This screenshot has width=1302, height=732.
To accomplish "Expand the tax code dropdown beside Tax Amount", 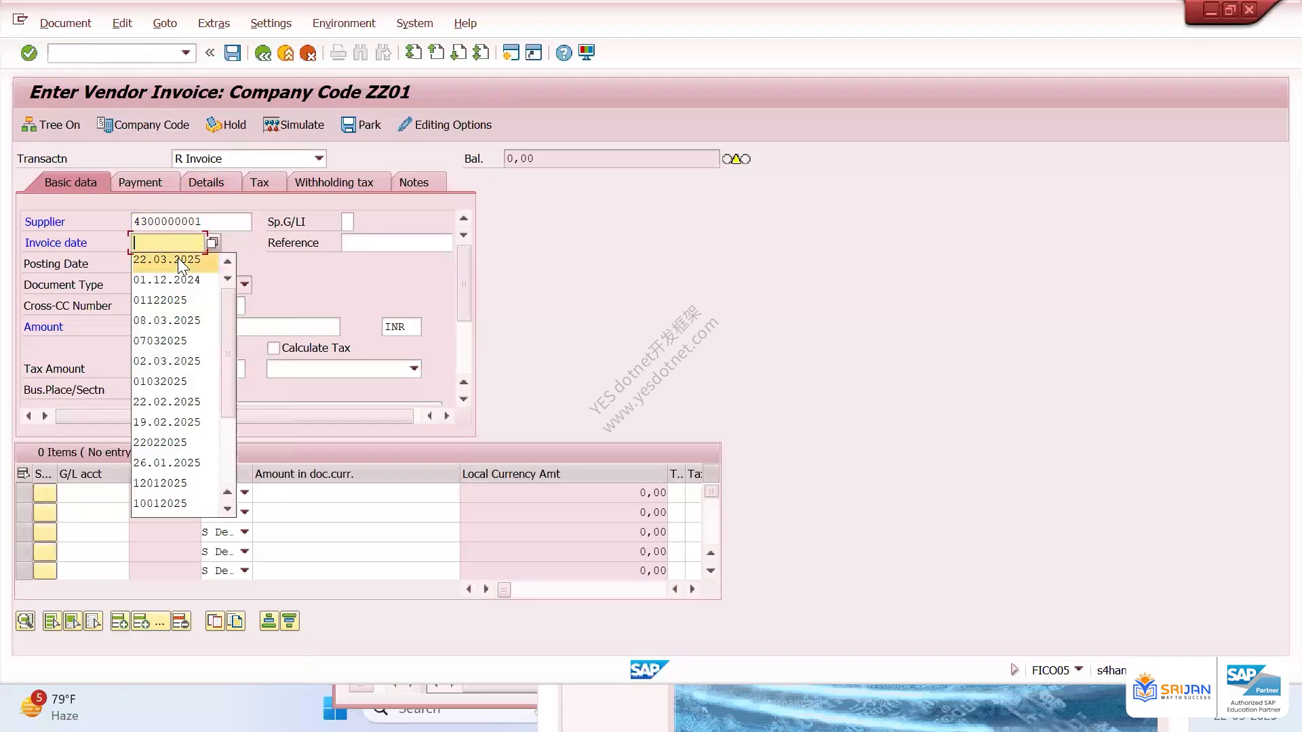I will click(414, 369).
